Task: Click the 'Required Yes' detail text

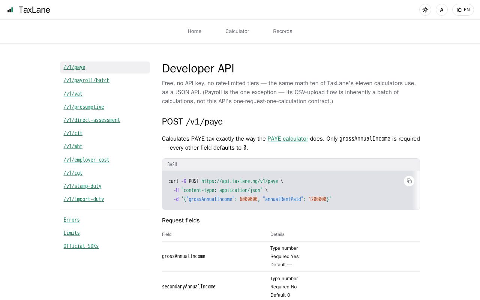Action: tap(285, 256)
